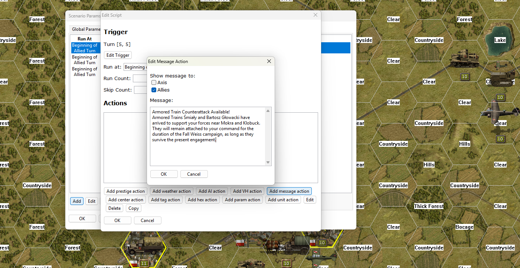Uncheck the Allies checkbox

tap(154, 90)
